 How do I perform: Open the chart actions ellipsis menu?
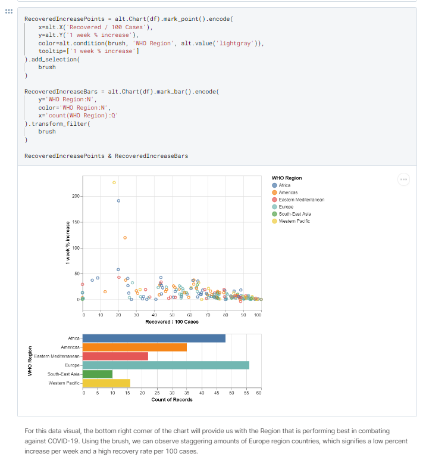(x=403, y=179)
